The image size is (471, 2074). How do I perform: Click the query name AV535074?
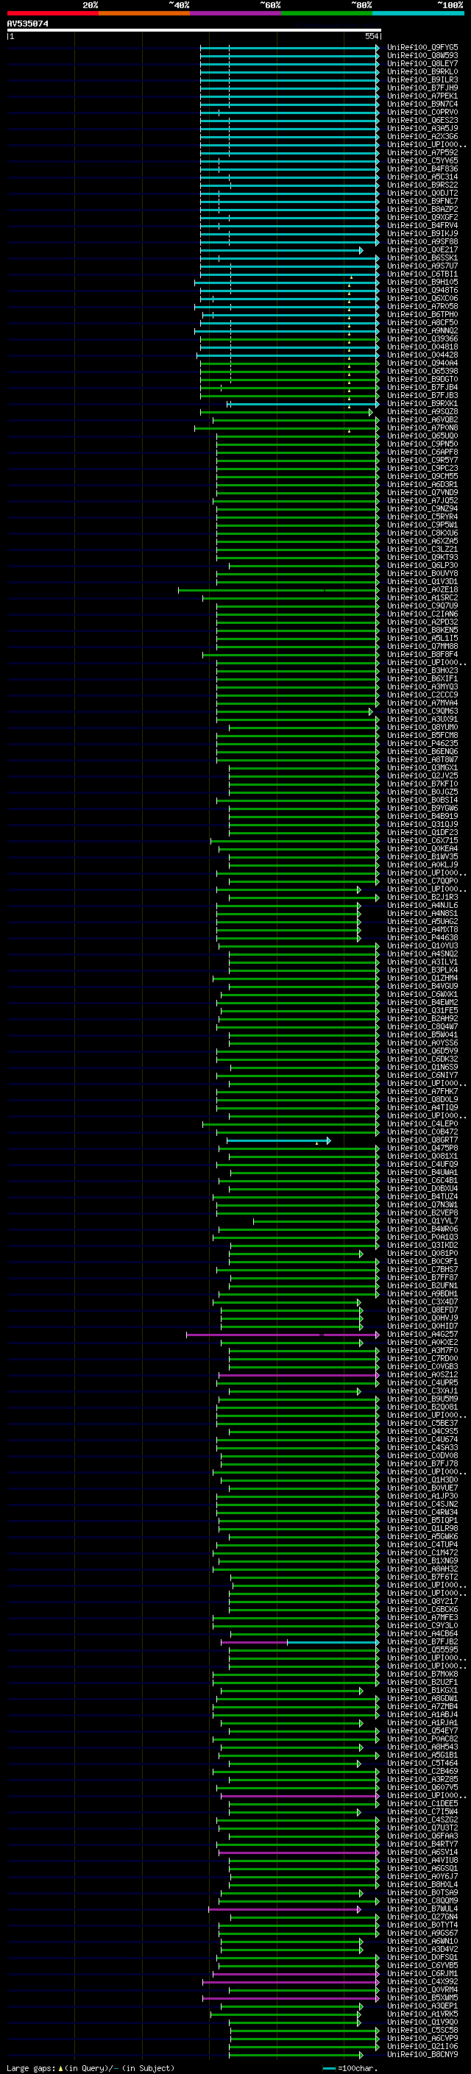click(27, 24)
